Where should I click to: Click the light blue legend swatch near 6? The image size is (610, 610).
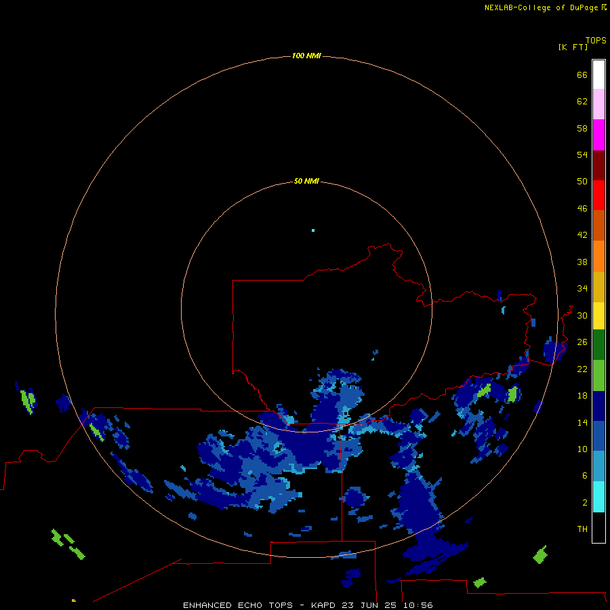(x=598, y=466)
